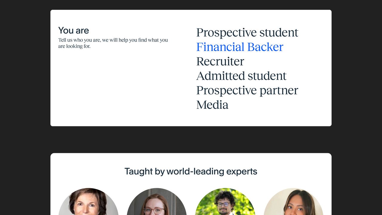Click the Media audience link
This screenshot has width=382, height=215.
[x=212, y=105]
